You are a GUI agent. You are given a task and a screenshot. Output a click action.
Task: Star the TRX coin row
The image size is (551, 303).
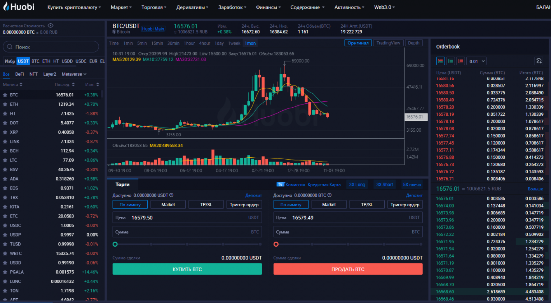[5, 197]
